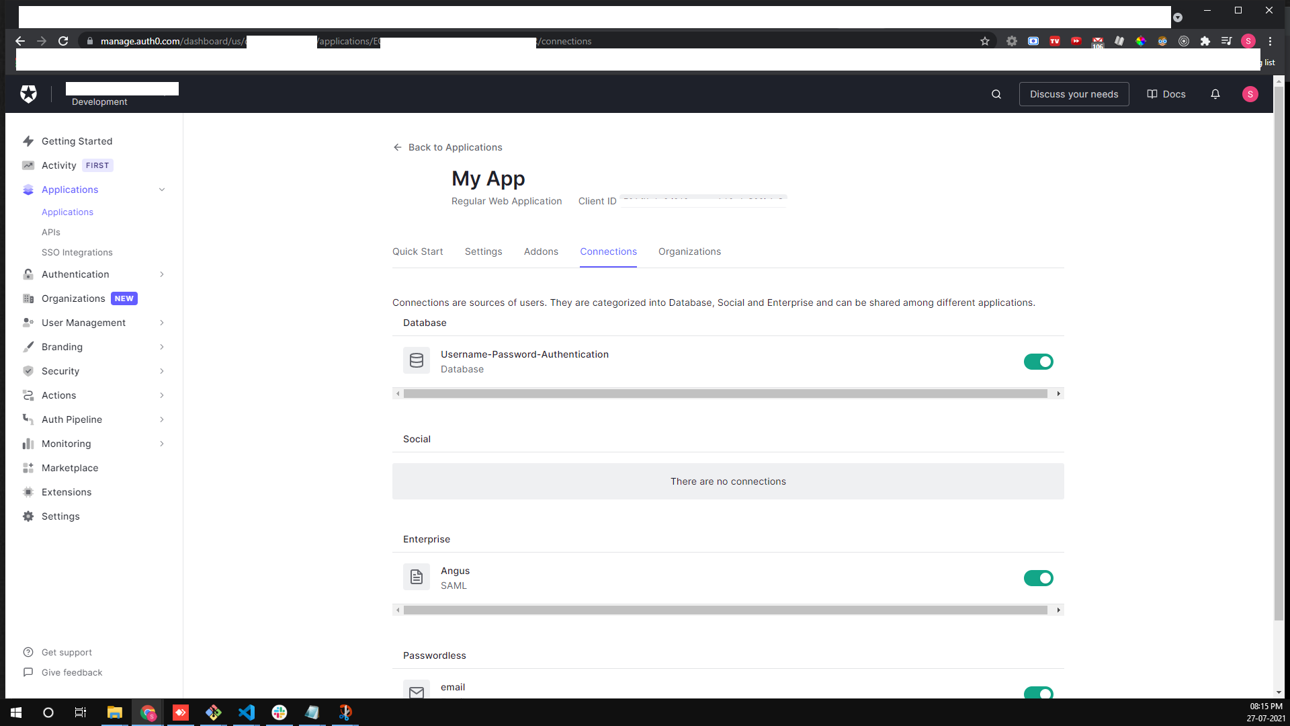Open Visual Studio Code from the taskbar
1290x726 pixels.
[247, 713]
